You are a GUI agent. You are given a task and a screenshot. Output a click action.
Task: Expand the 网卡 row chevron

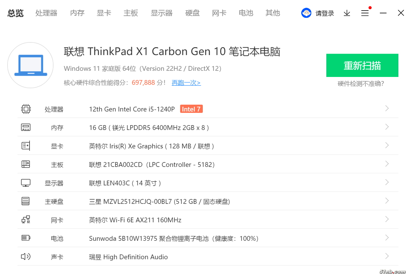click(x=387, y=219)
